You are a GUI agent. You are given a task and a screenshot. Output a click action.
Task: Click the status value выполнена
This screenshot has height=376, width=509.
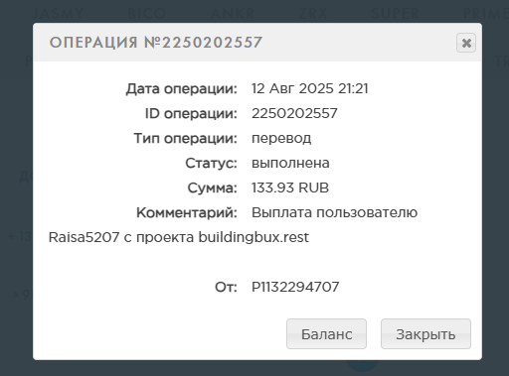pyautogui.click(x=290, y=163)
